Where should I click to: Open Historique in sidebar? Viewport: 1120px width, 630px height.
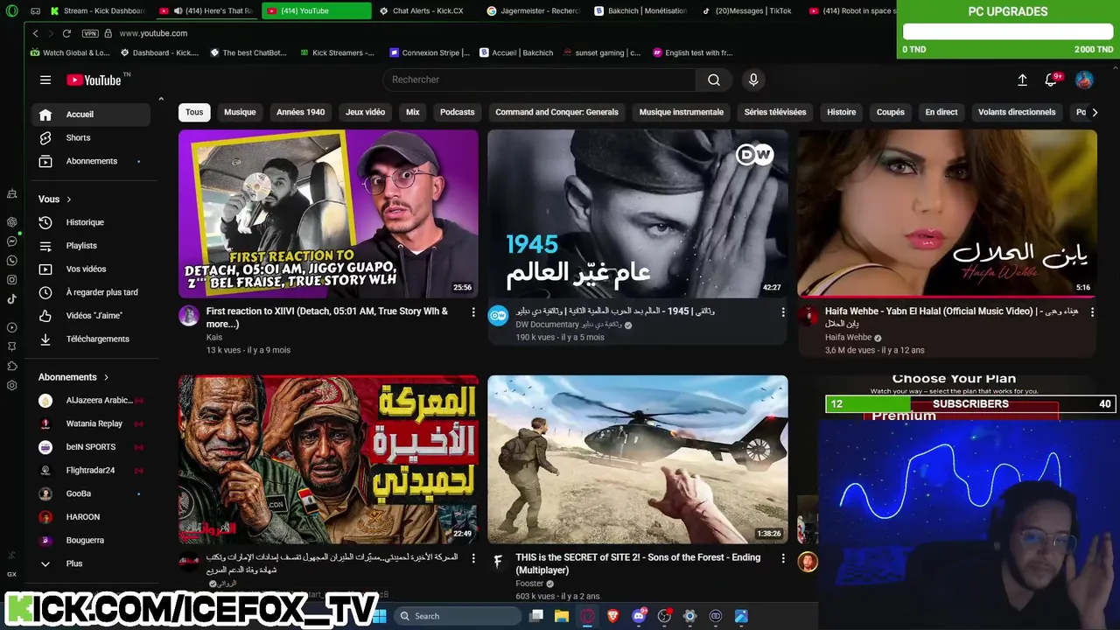coord(92,222)
